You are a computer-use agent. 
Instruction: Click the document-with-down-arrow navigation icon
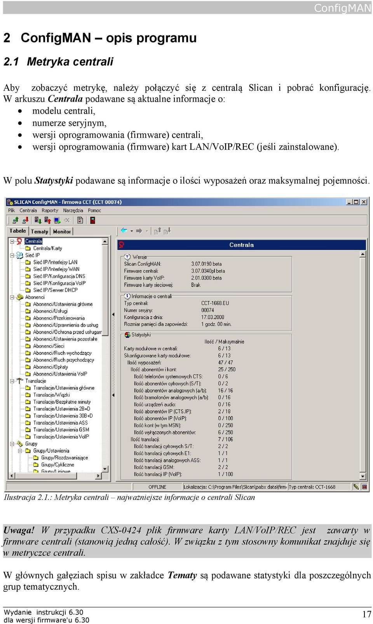pyautogui.click(x=167, y=231)
